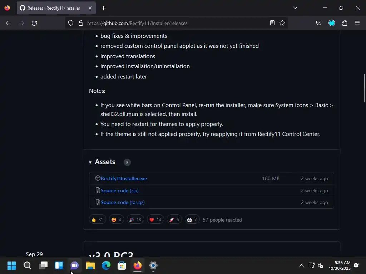Click the eyes reaction with 7
Viewport: 366px width, 274px height.
coord(192,219)
